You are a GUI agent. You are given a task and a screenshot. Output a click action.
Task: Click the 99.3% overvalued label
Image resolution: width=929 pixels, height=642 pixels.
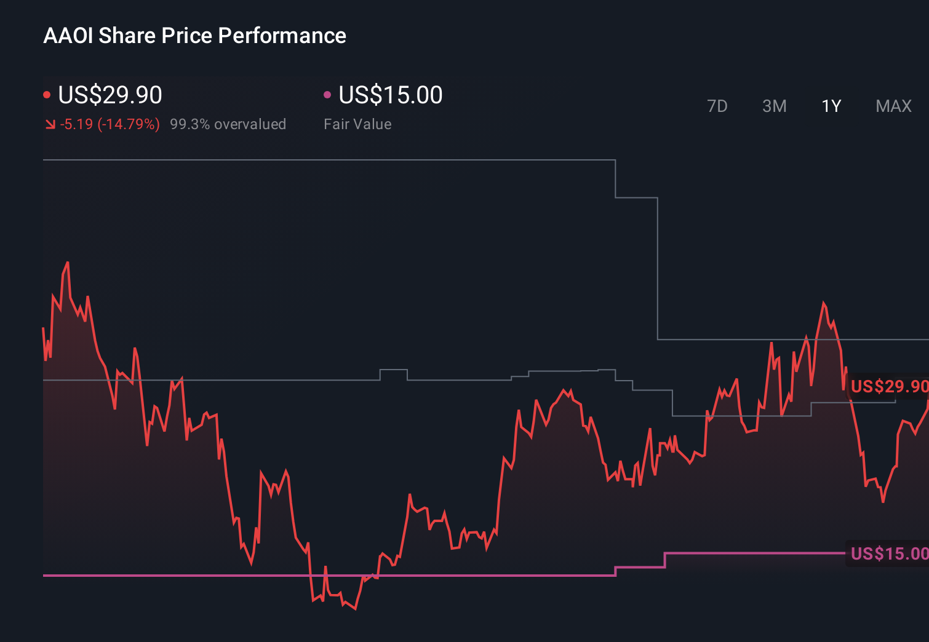click(x=228, y=124)
